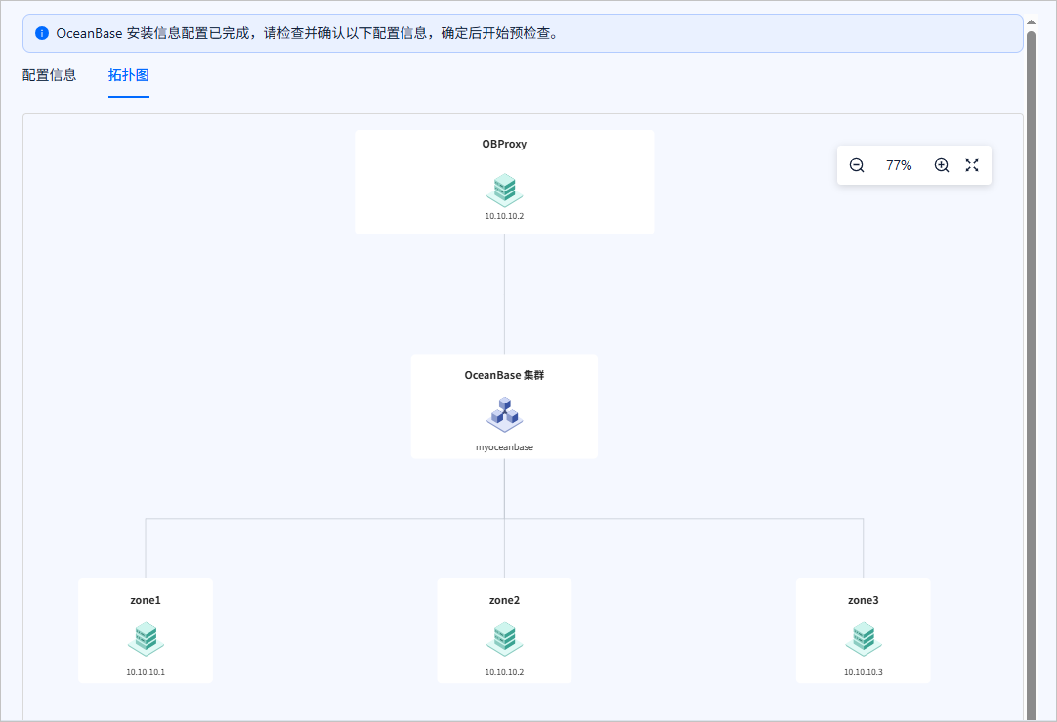Screen dimensions: 1057x722
Task: Zoom out the topology diagram
Action: 856,165
